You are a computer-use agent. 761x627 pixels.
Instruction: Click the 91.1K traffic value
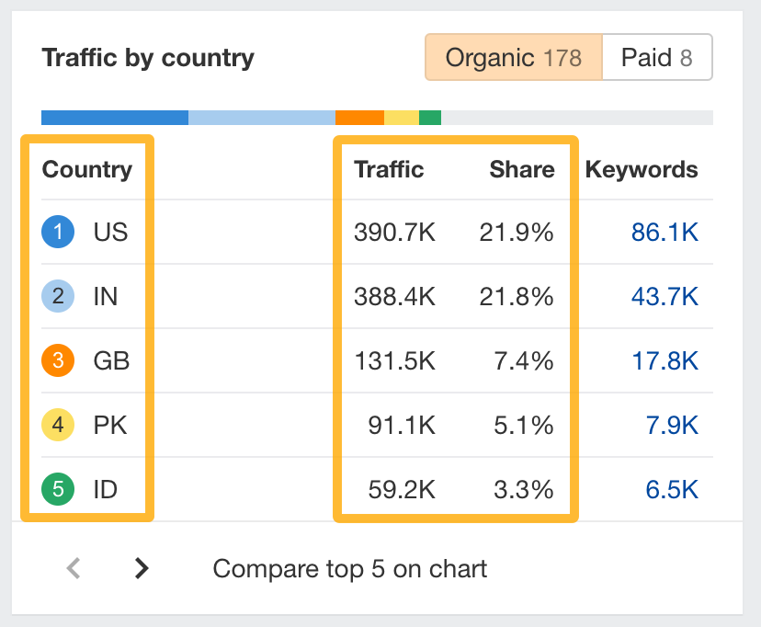pyautogui.click(x=402, y=425)
